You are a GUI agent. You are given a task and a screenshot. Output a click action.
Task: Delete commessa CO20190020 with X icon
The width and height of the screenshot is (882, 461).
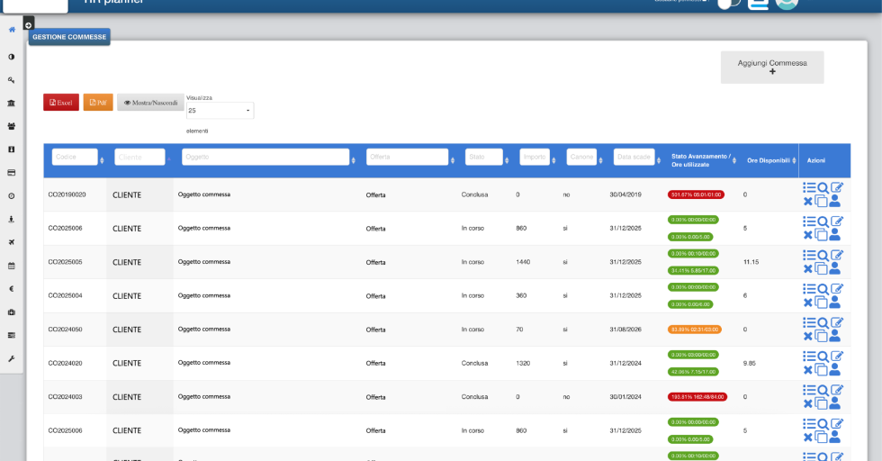point(808,201)
